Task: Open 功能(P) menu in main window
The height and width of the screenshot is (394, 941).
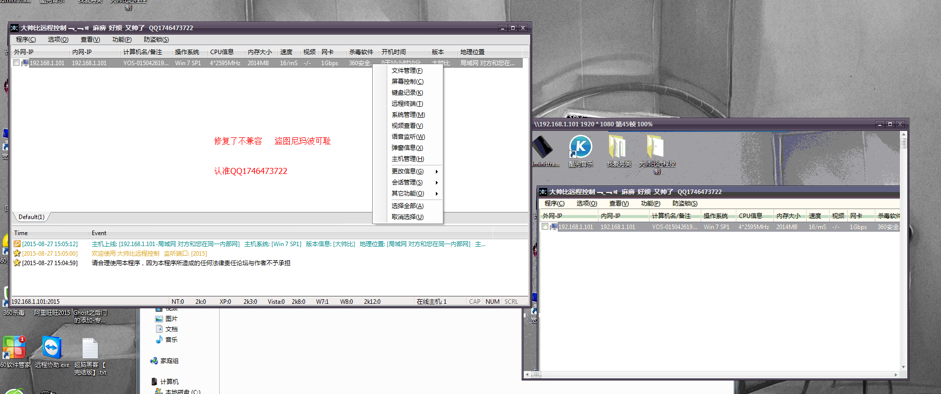Action: (x=122, y=40)
